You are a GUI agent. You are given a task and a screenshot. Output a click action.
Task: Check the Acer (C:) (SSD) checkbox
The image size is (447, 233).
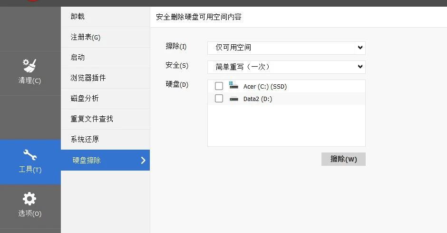tap(219, 86)
